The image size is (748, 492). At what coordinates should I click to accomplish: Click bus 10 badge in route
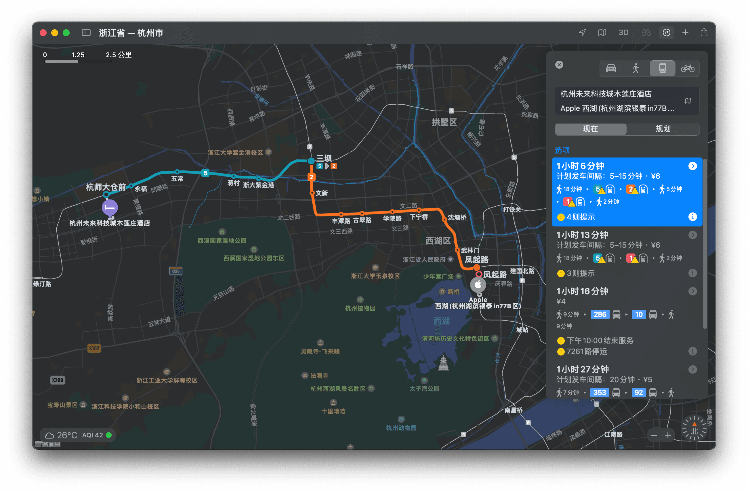tap(639, 314)
